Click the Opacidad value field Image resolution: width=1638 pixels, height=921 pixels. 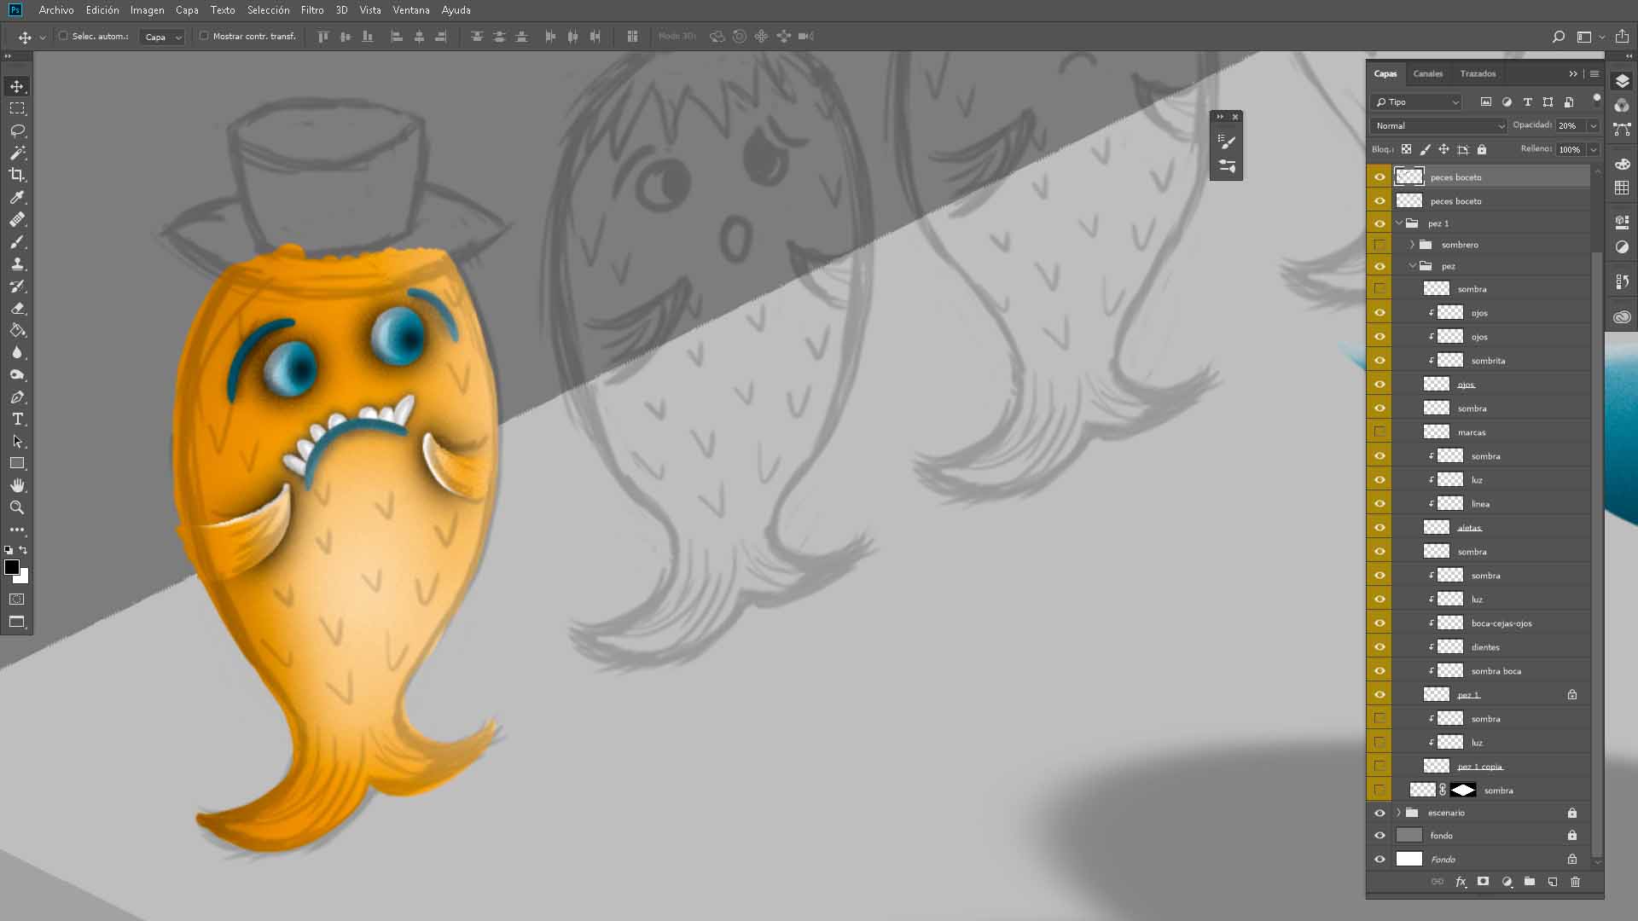(x=1569, y=125)
